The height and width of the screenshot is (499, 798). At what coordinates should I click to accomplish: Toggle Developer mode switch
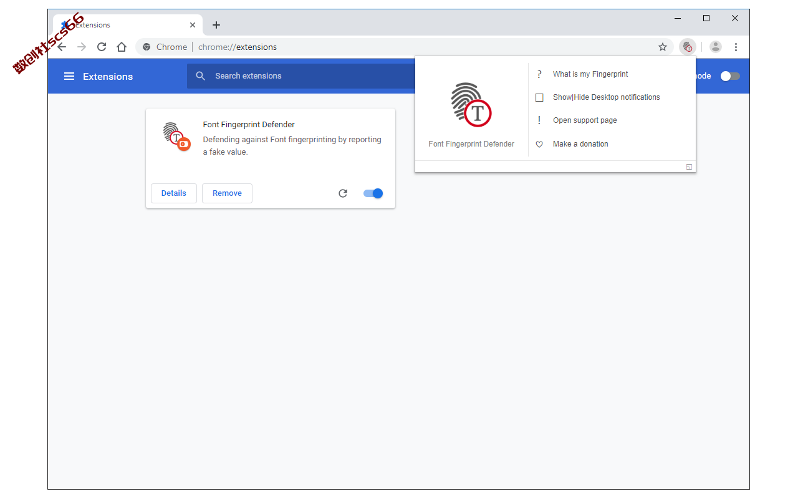(x=730, y=76)
